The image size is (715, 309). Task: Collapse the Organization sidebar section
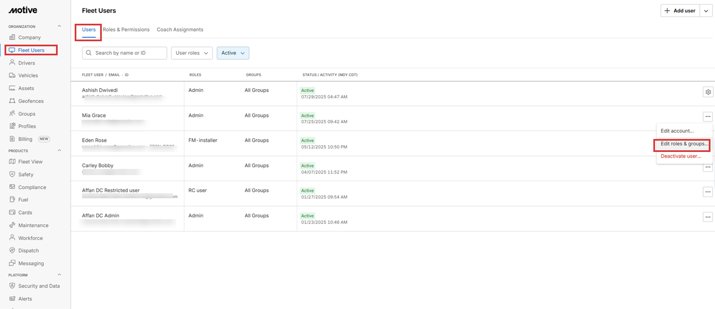[x=59, y=27]
